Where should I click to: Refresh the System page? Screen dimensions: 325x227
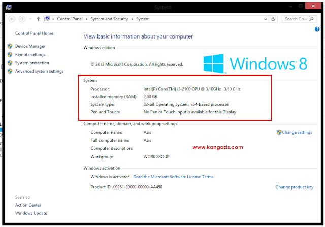click(x=273, y=19)
